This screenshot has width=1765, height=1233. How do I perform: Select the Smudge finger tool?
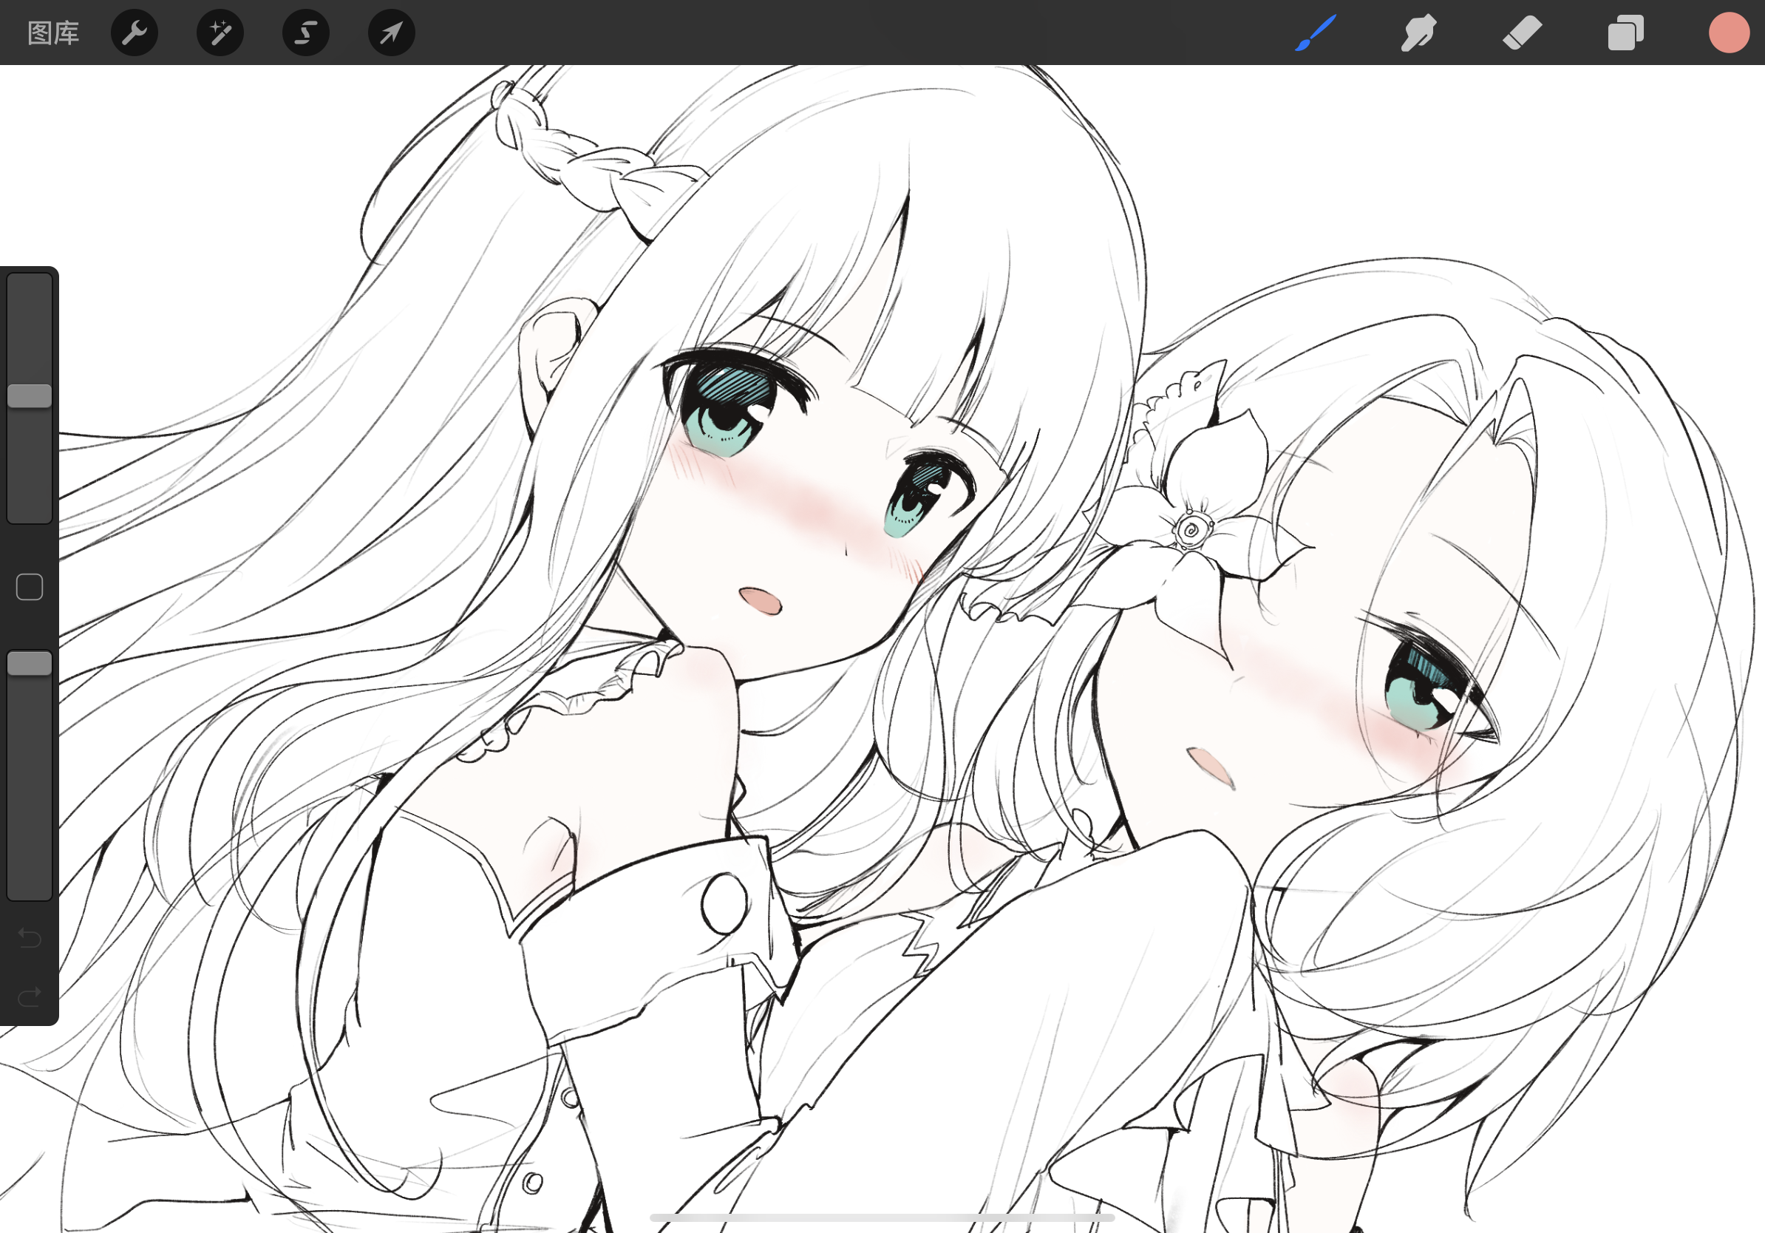(x=1418, y=33)
